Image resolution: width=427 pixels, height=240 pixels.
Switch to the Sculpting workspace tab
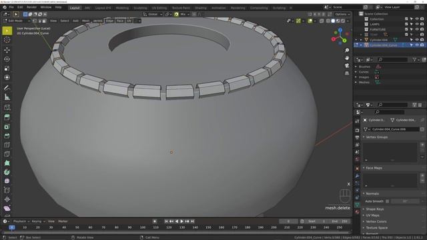(140, 8)
